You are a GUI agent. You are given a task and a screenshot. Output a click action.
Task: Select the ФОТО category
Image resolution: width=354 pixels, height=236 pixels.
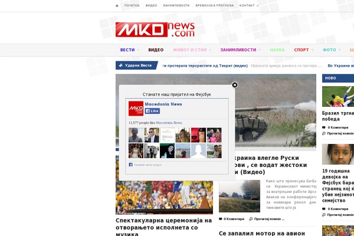329,50
